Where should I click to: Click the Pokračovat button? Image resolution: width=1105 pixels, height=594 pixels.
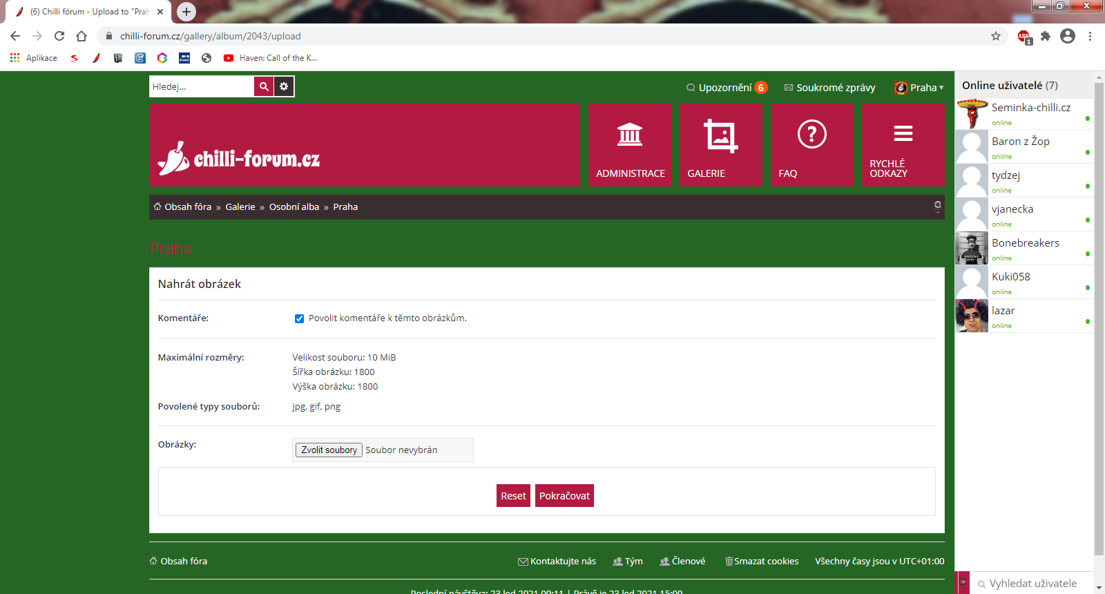pyautogui.click(x=564, y=496)
